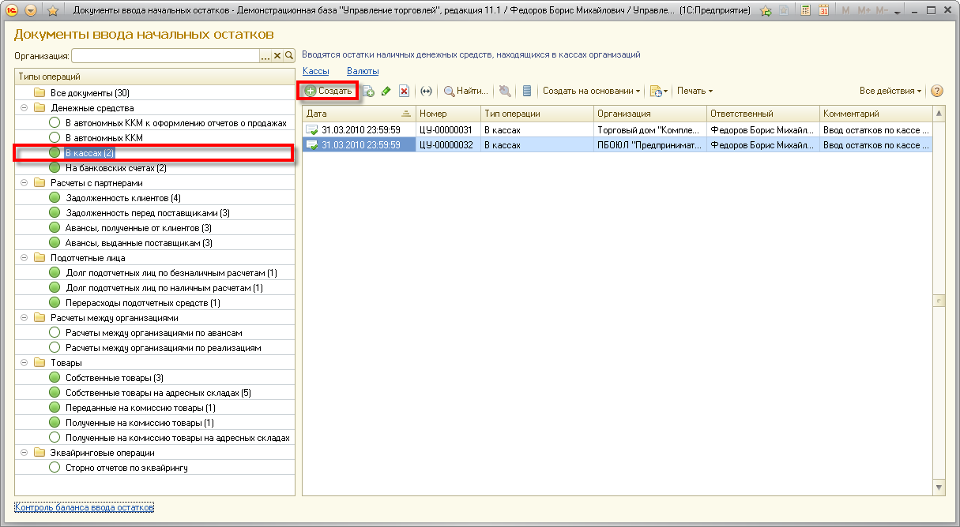Open the main menu dropdown arrow in title bar
The image size is (960, 527).
[x=31, y=11]
